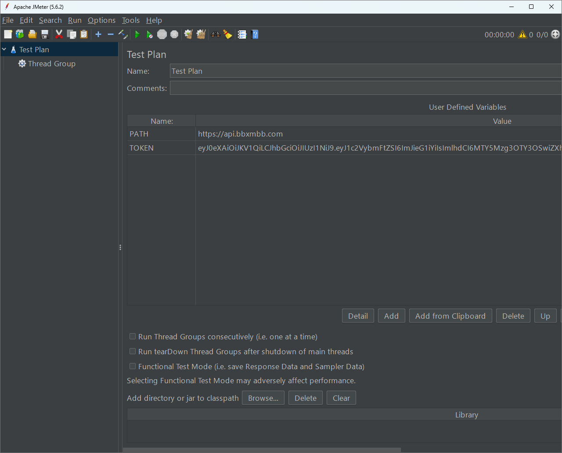Click the Stop test icon
Screen dimensions: 562x453
(162, 34)
